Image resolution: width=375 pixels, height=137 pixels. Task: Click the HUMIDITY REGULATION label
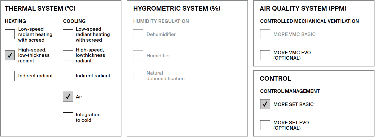(161, 21)
